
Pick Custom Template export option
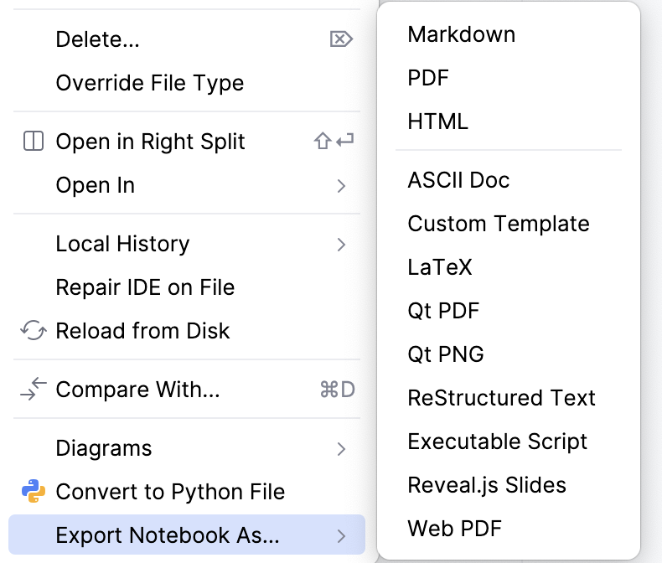point(499,224)
